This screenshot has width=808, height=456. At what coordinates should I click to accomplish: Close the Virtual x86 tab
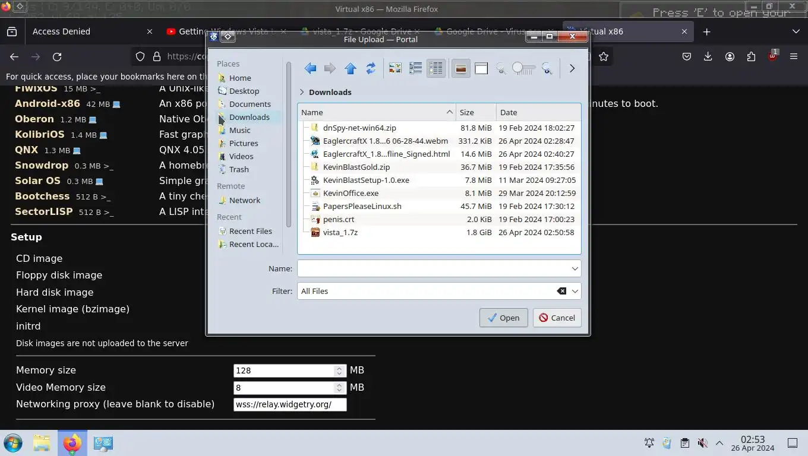pyautogui.click(x=684, y=31)
